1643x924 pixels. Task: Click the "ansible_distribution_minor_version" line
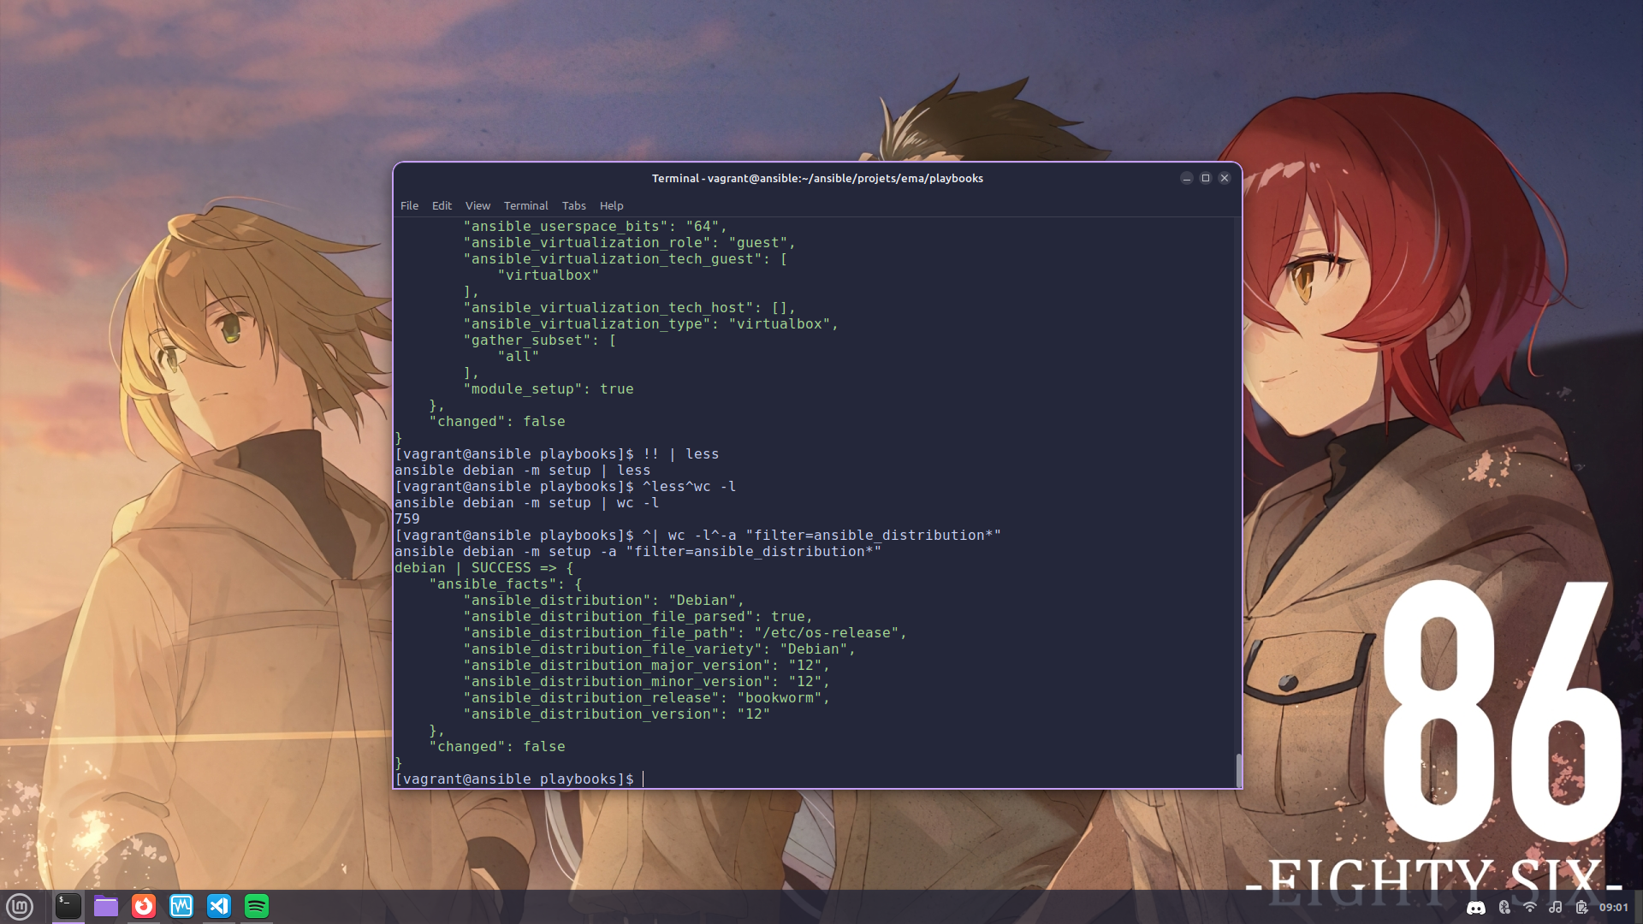point(647,681)
